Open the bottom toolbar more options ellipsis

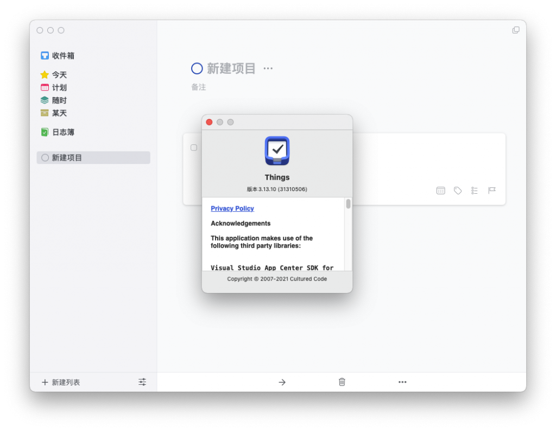tap(402, 382)
